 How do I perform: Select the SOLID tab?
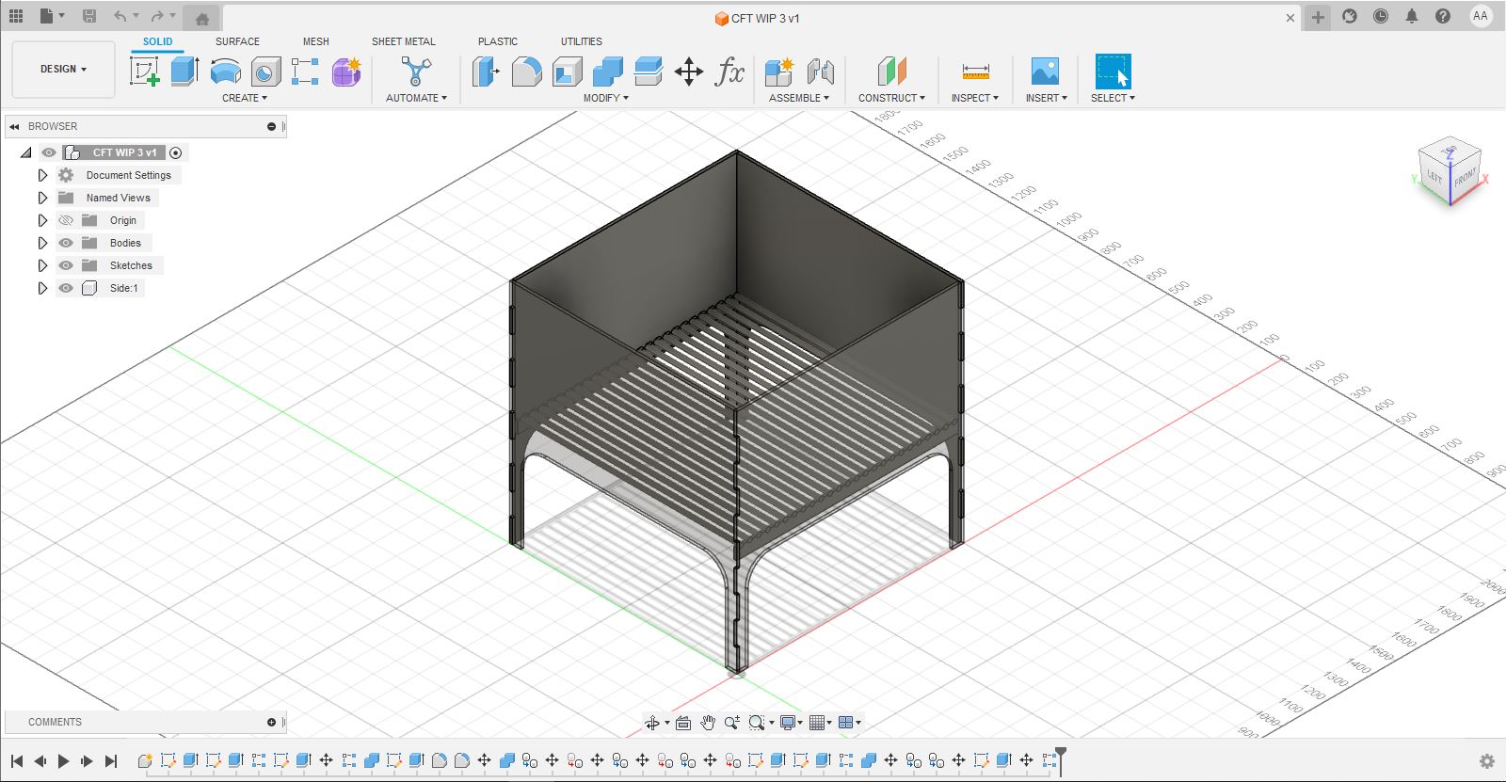pyautogui.click(x=158, y=41)
